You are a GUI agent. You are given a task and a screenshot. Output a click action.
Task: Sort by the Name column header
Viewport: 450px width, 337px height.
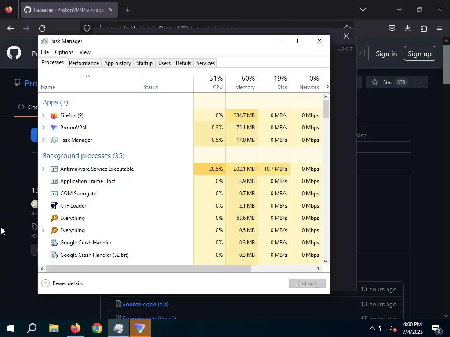[x=90, y=82]
